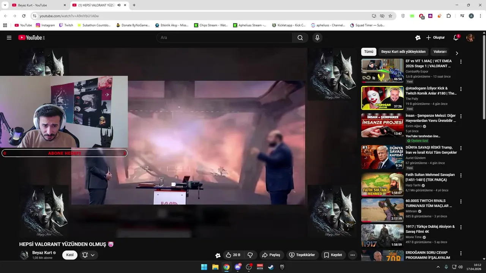The height and width of the screenshot is (273, 486).
Task: Bookmark this page with the star icon
Action: pyautogui.click(x=390, y=16)
